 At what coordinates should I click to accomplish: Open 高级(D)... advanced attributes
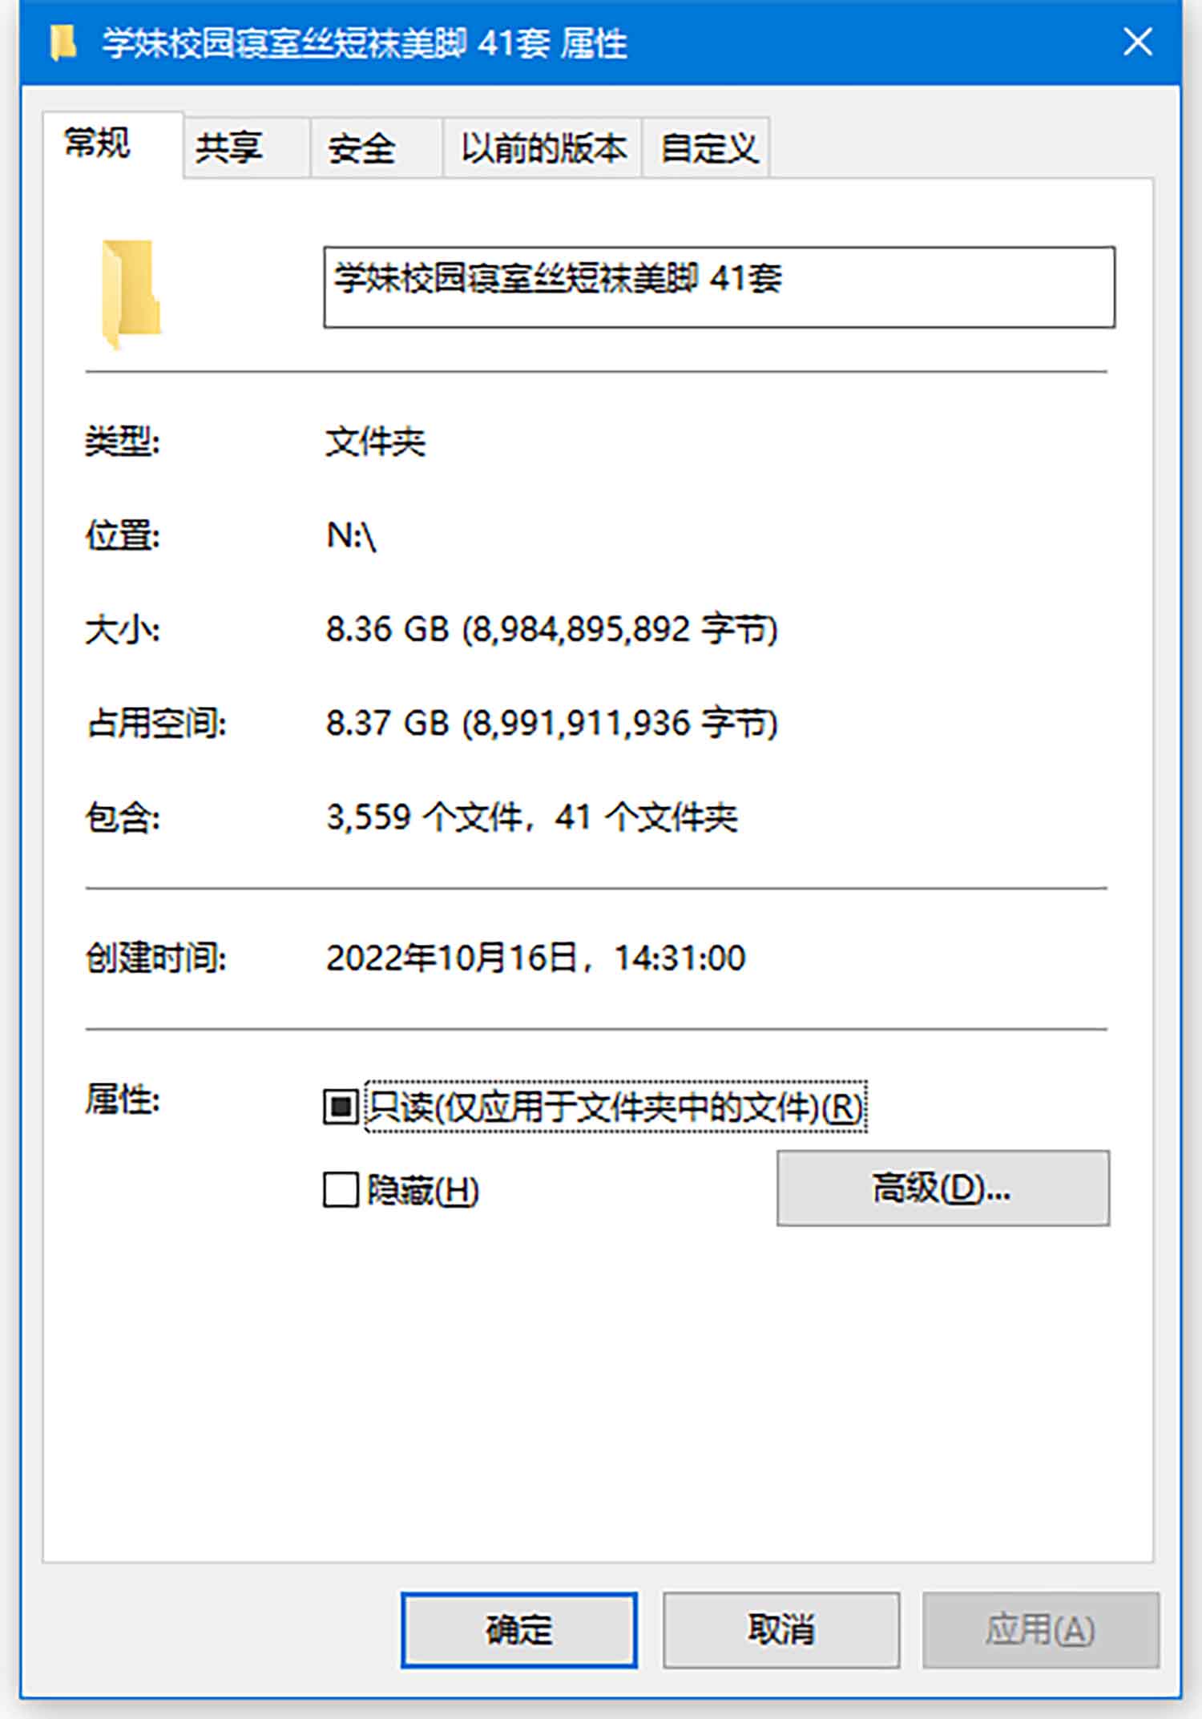coord(943,1188)
